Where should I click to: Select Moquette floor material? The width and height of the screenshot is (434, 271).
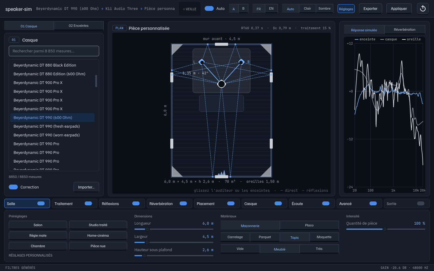pos(324,237)
